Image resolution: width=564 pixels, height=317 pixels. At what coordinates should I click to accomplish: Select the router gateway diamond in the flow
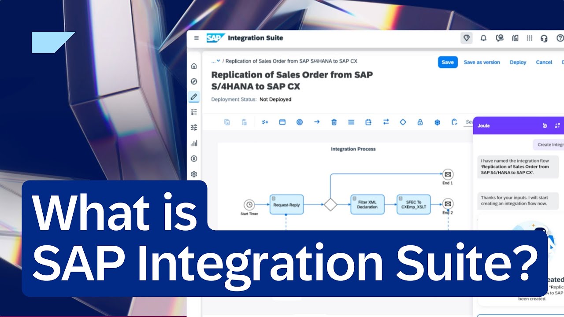pos(330,204)
